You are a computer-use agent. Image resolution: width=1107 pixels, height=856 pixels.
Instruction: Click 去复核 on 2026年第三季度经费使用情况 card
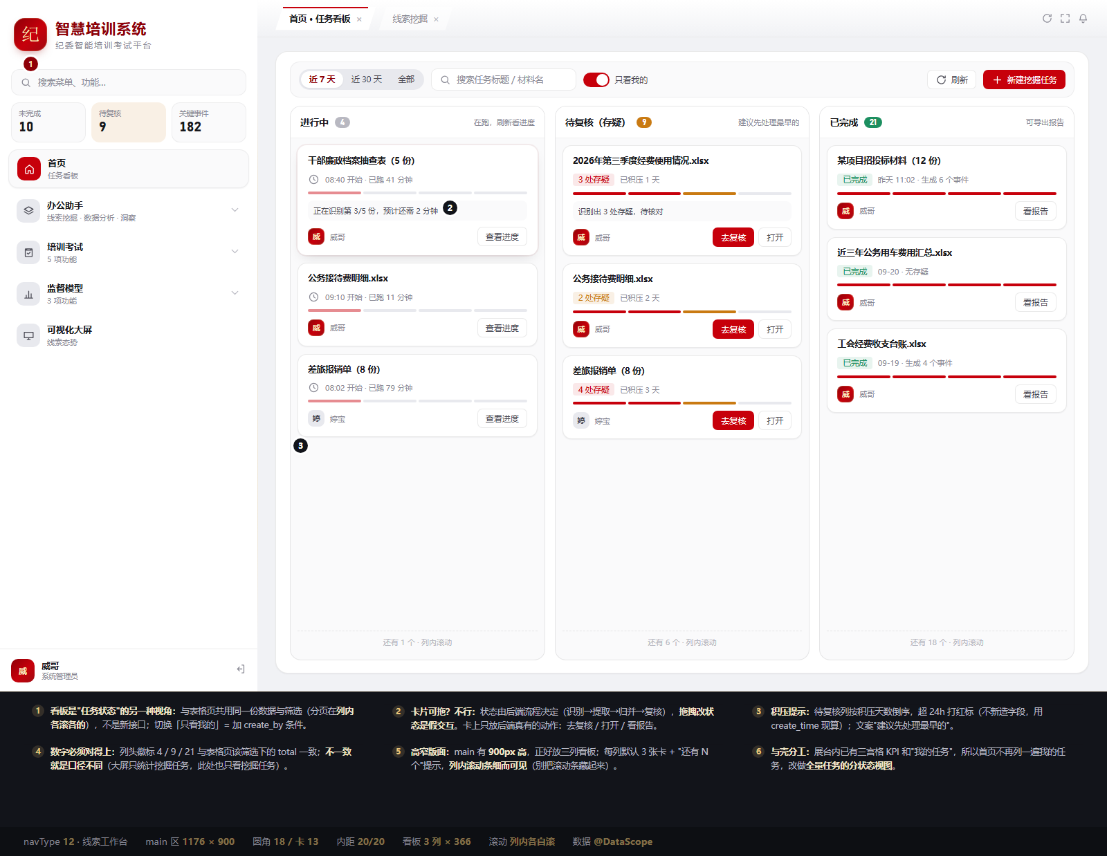(x=733, y=237)
